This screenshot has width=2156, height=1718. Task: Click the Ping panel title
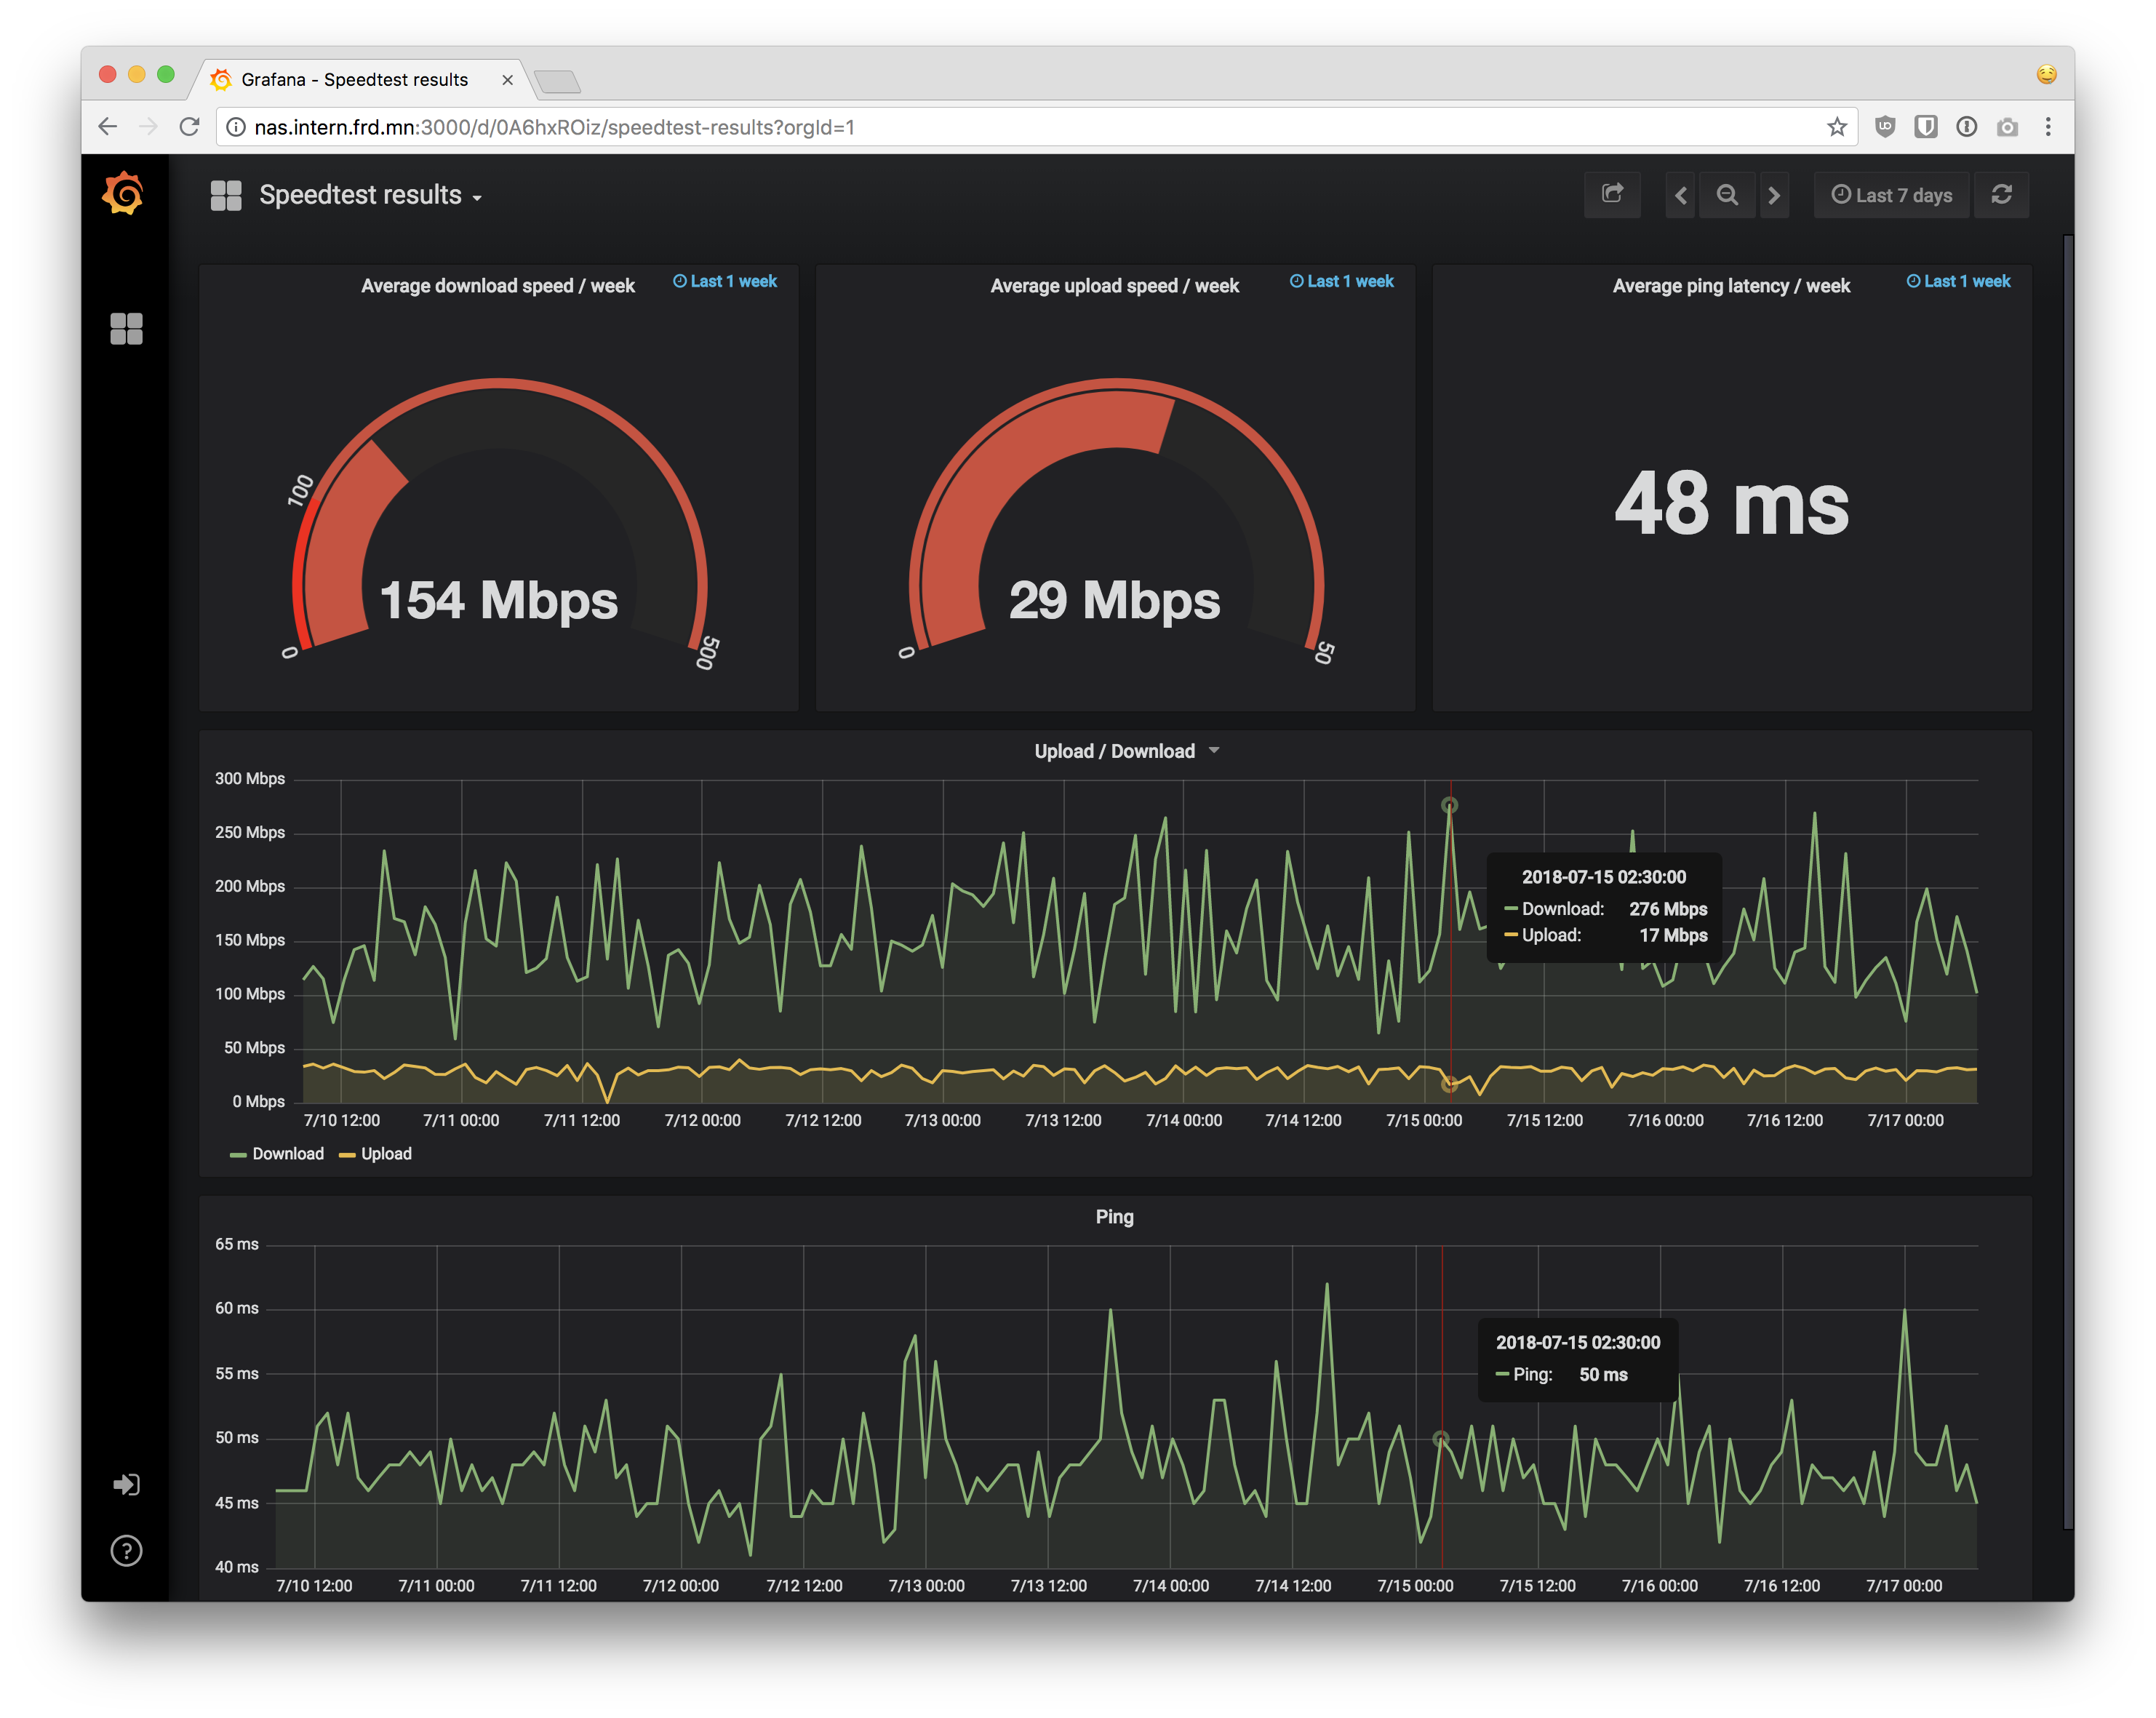[1114, 1216]
